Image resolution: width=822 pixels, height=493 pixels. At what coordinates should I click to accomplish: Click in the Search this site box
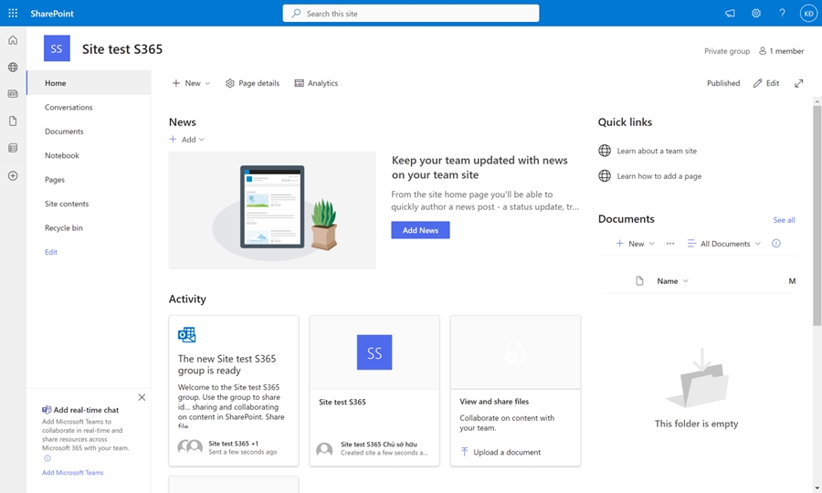411,14
